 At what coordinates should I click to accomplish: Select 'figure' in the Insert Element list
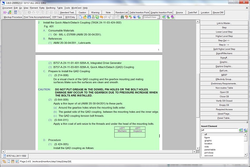[x=207, y=138]
